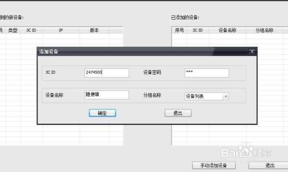Click the 手动添加设备 button
Image resolution: width=288 pixels, height=172 pixels.
(x=214, y=165)
